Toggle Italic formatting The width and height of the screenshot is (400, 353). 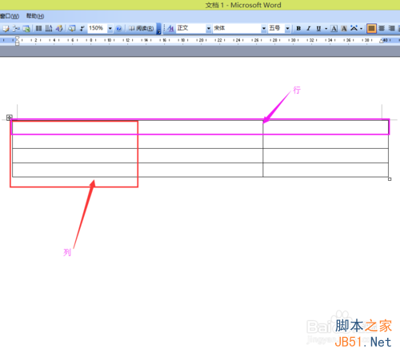[309, 28]
